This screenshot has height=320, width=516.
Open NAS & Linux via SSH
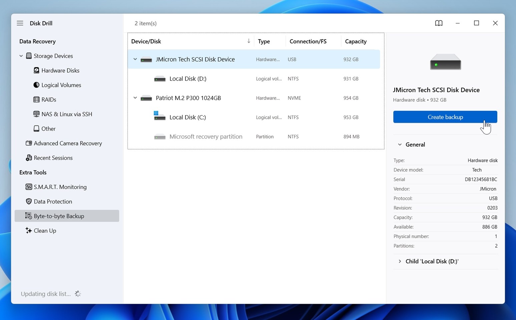(66, 114)
